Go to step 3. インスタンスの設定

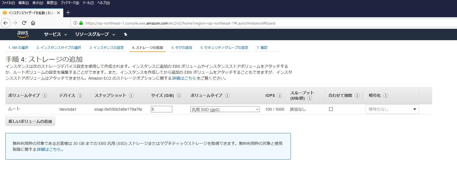click(106, 48)
